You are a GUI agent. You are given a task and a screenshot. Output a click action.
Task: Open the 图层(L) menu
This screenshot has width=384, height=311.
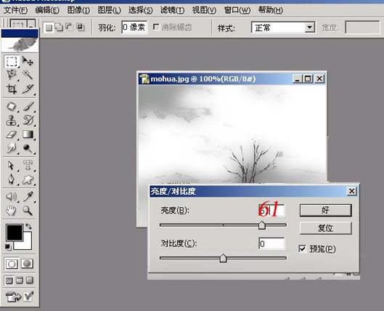[110, 10]
